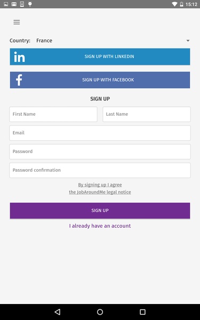Select the France country value
200x320 pixels.
(44, 41)
